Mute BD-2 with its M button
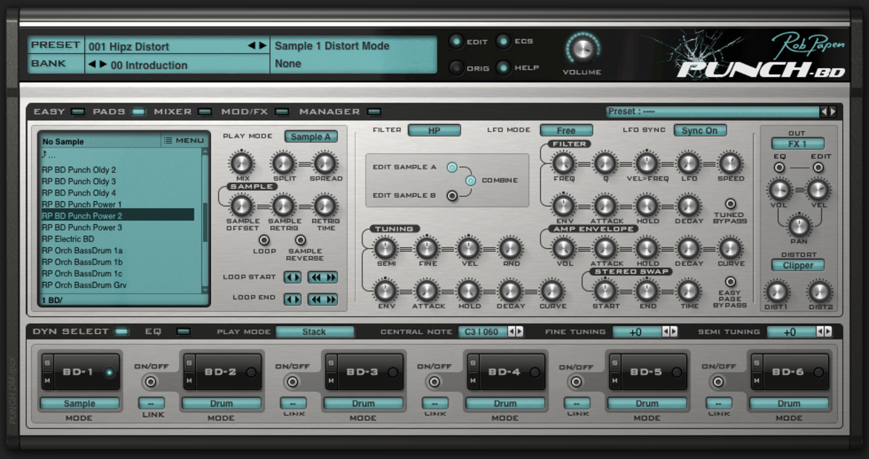869x459 pixels. click(x=189, y=380)
